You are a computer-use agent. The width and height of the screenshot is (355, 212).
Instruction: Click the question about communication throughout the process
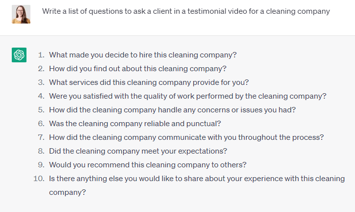click(186, 137)
